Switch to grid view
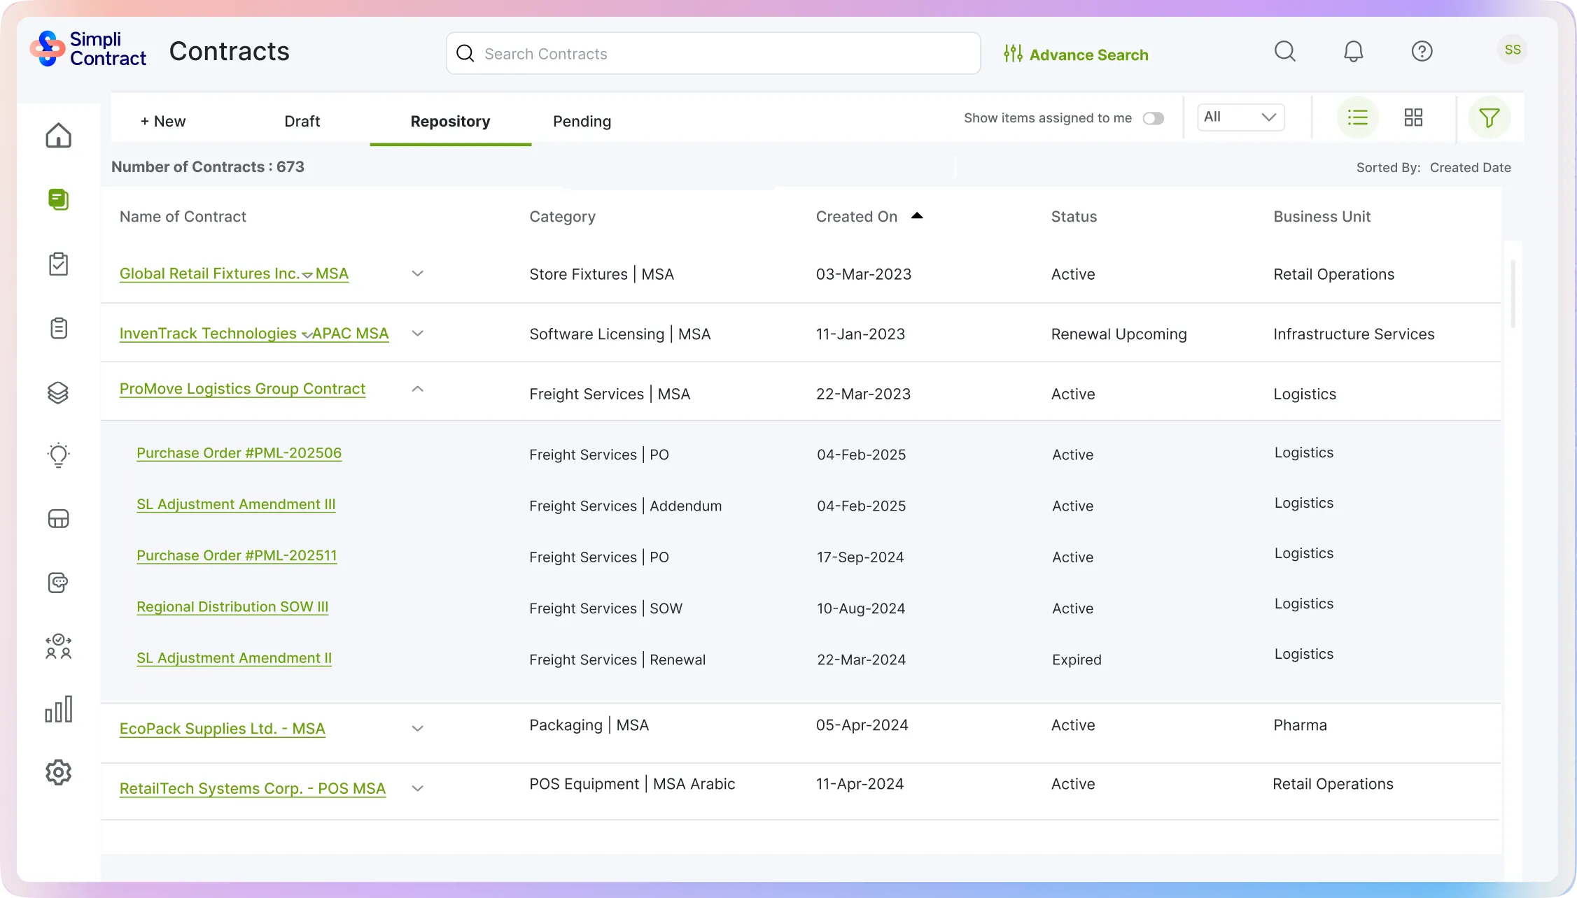 coord(1414,117)
